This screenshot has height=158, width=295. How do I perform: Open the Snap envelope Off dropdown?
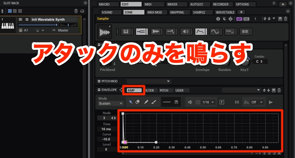(257, 102)
